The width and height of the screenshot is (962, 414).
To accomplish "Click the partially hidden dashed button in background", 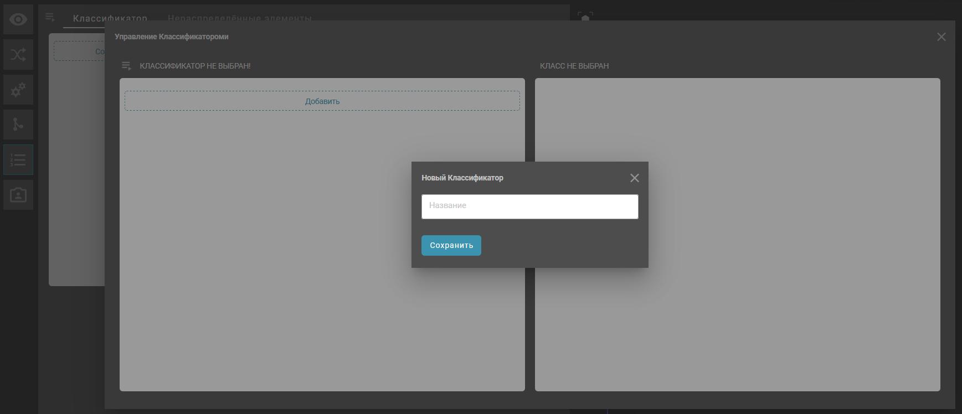I will (x=79, y=51).
